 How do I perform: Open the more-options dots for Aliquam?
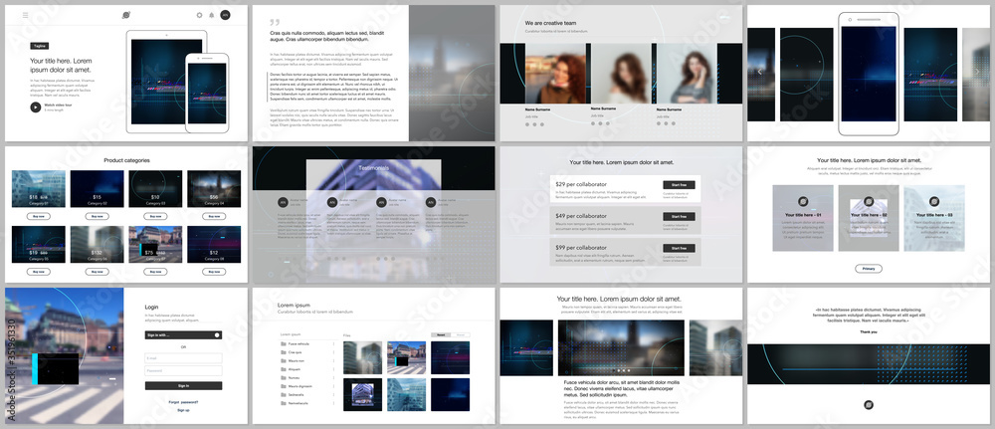333,369
